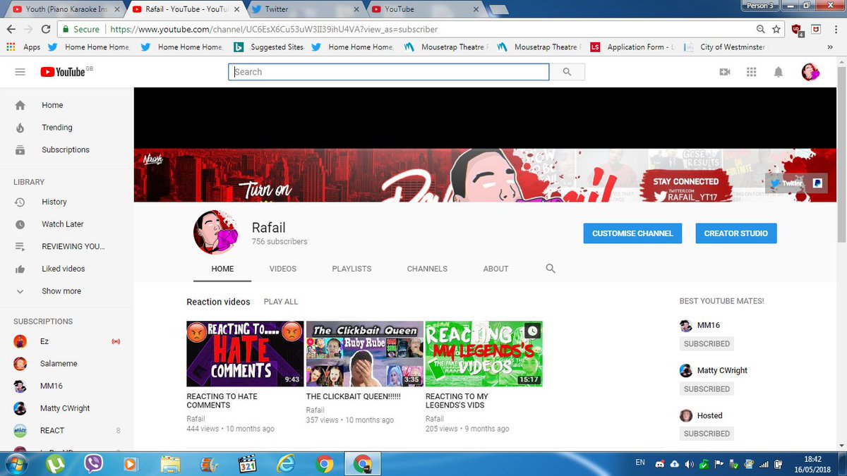
Task: Open the uBlock Origin extension
Action: pos(798,30)
